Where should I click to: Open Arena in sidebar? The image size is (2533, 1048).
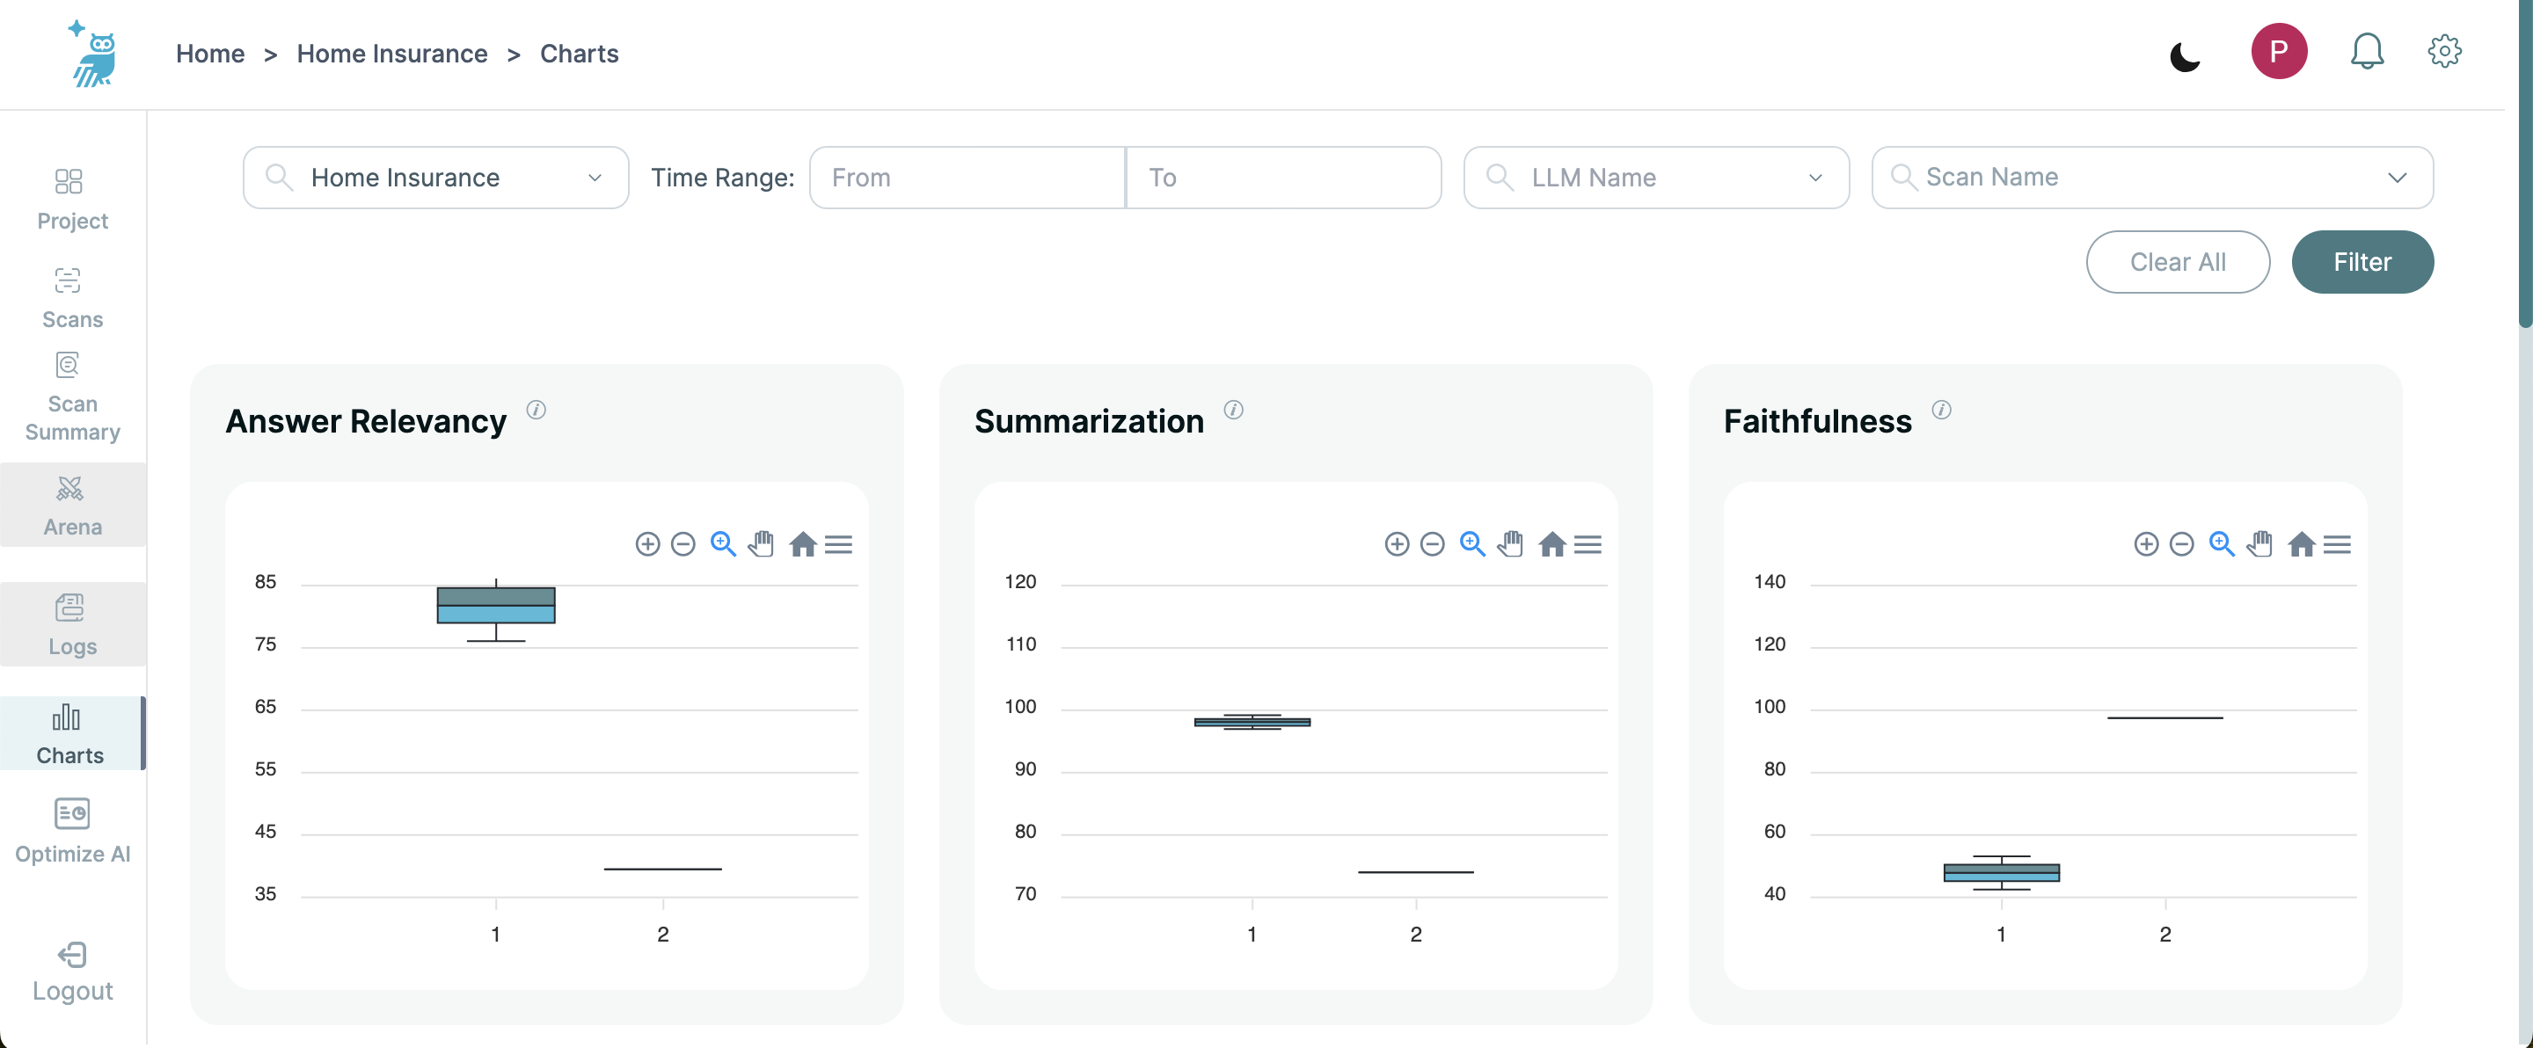(72, 506)
